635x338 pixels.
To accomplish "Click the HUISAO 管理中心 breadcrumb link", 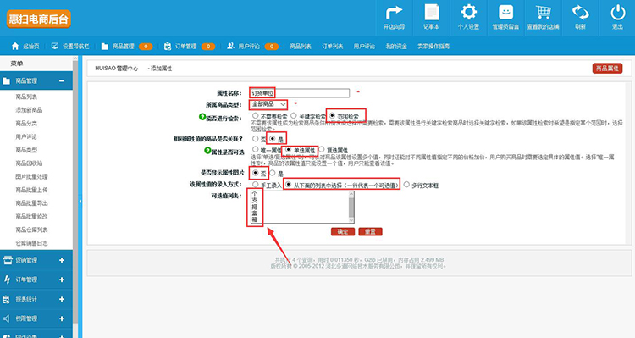I will 117,69.
